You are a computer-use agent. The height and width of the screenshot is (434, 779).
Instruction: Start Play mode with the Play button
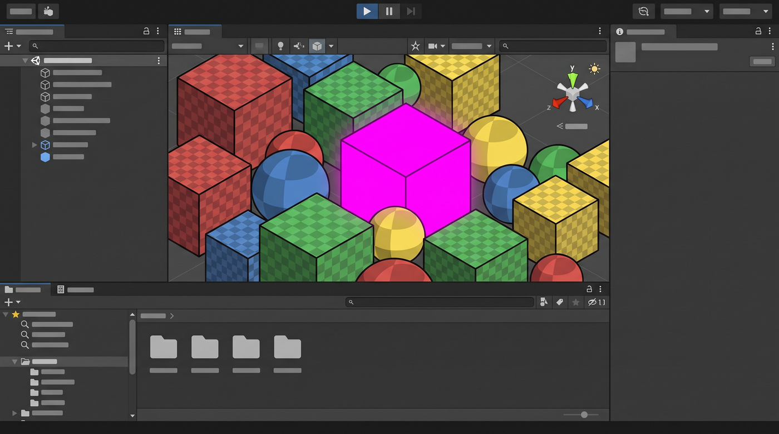367,11
